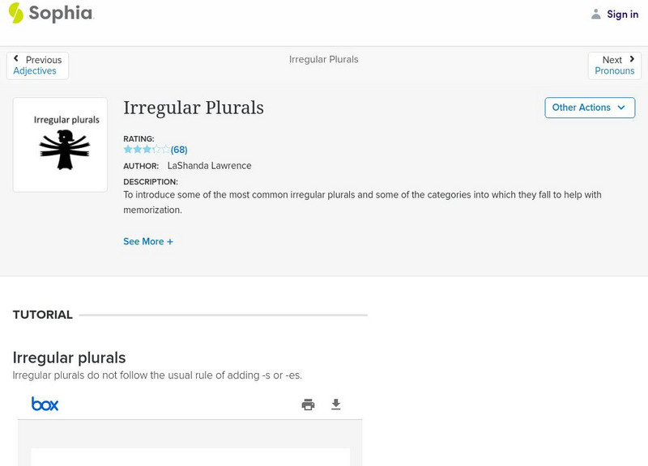This screenshot has width=648, height=466.
Task: Click the star rating icons
Action: tap(147, 150)
